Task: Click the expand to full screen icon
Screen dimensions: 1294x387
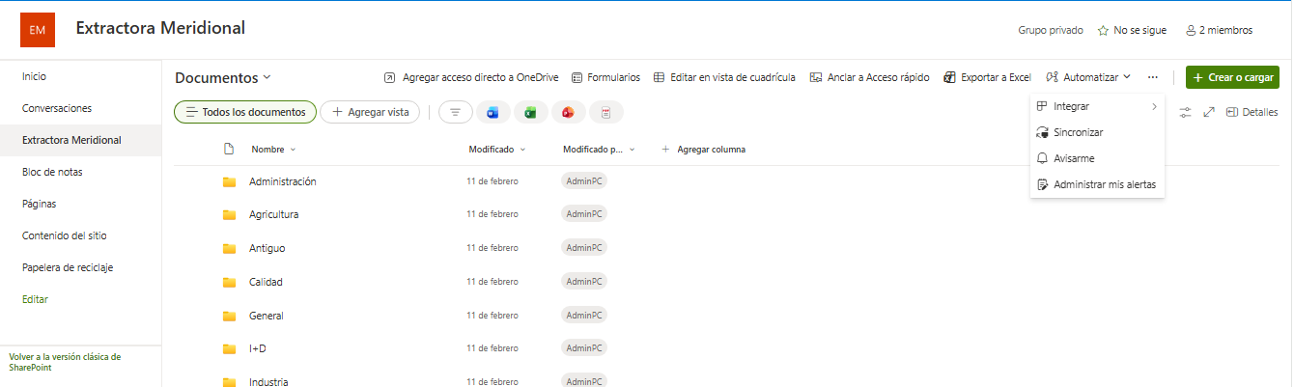Action: [x=1209, y=113]
